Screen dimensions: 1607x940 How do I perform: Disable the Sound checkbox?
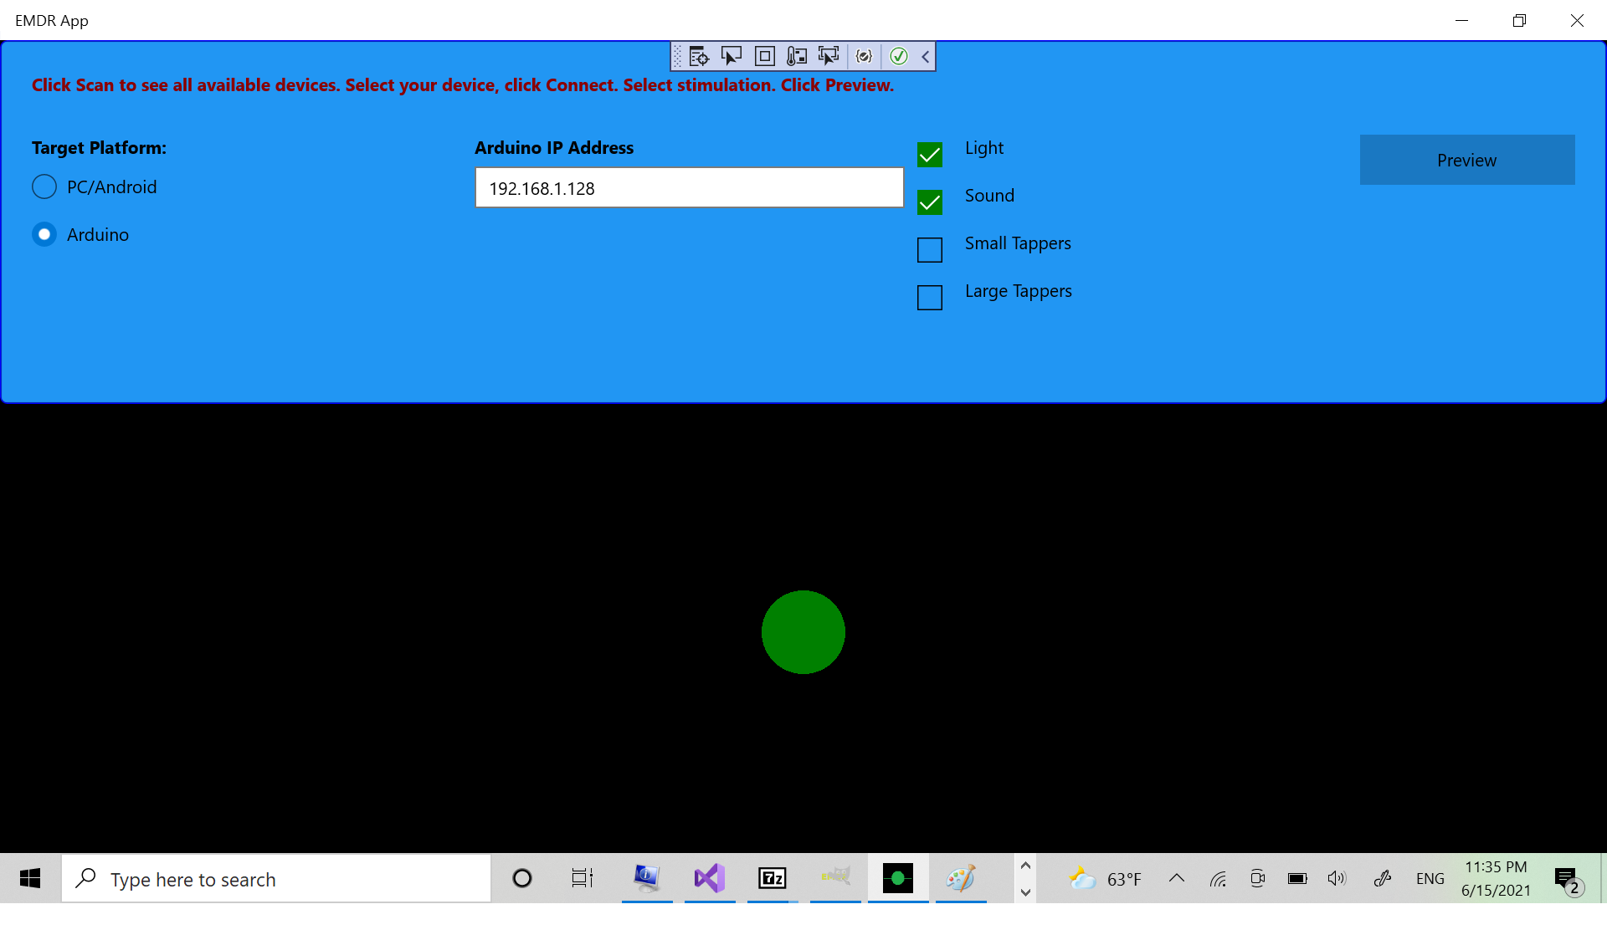point(930,202)
